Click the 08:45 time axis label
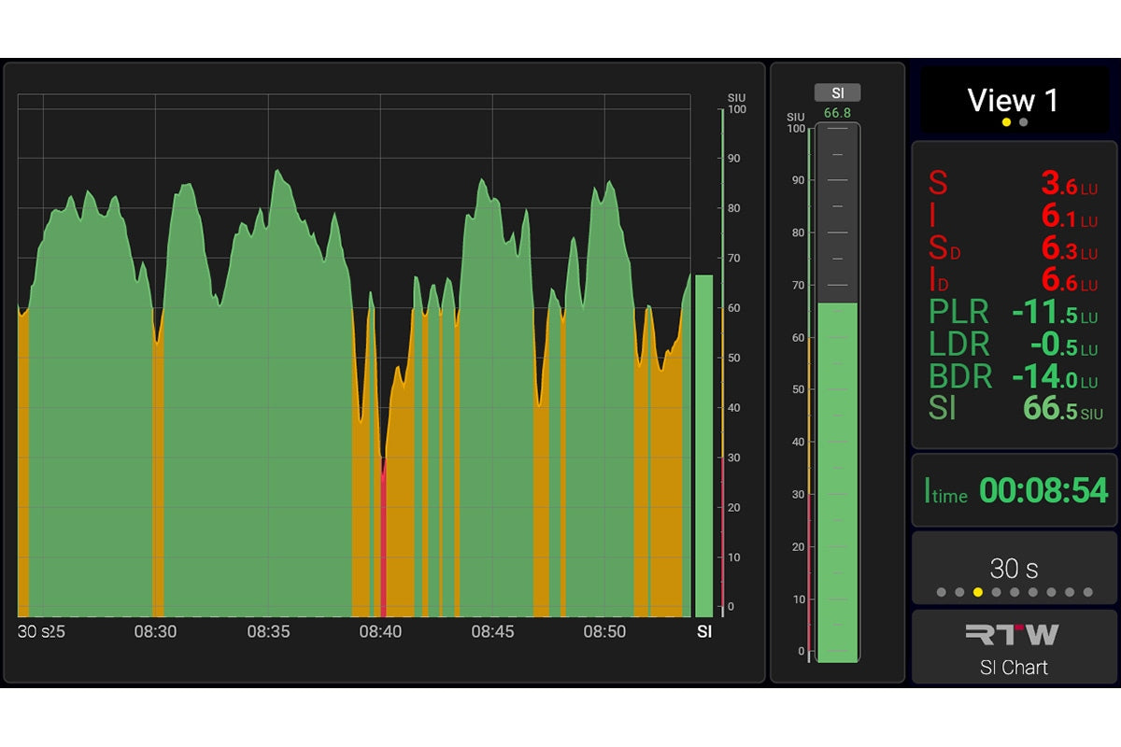The height and width of the screenshot is (747, 1121). coord(492,632)
